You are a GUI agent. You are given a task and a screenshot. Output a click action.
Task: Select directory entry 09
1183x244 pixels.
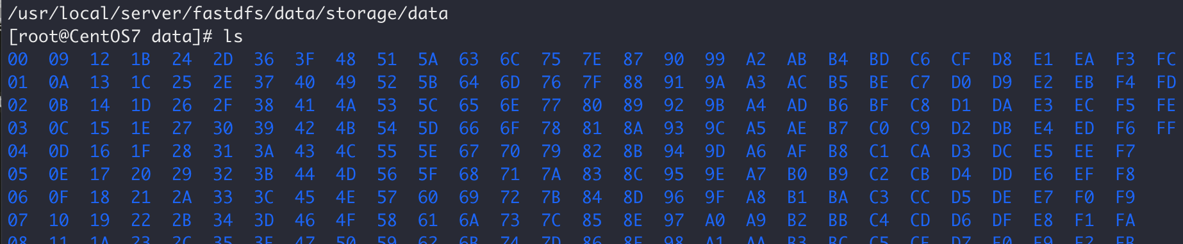59,59
